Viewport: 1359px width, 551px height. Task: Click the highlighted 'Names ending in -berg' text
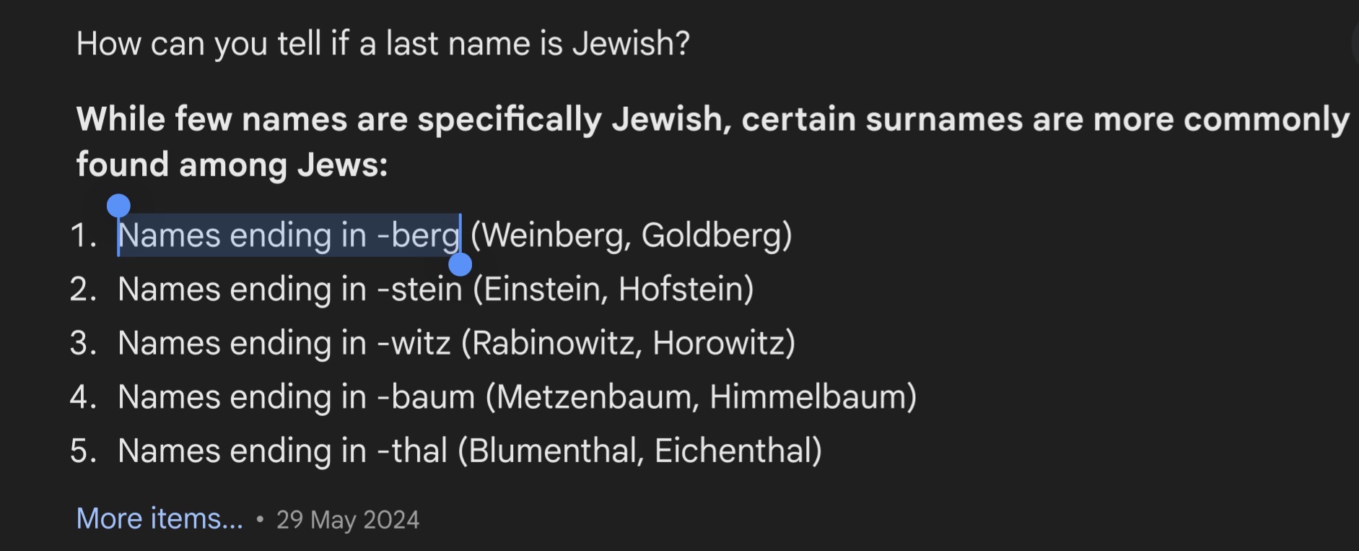click(289, 235)
